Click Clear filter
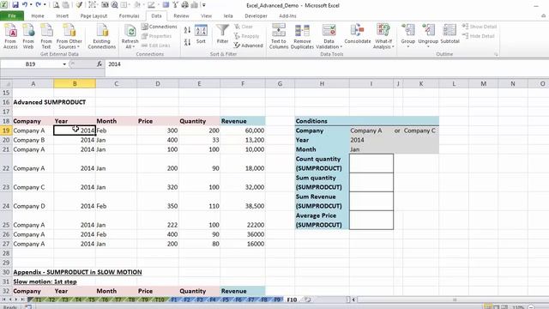The width and height of the screenshot is (549, 309). pos(244,27)
